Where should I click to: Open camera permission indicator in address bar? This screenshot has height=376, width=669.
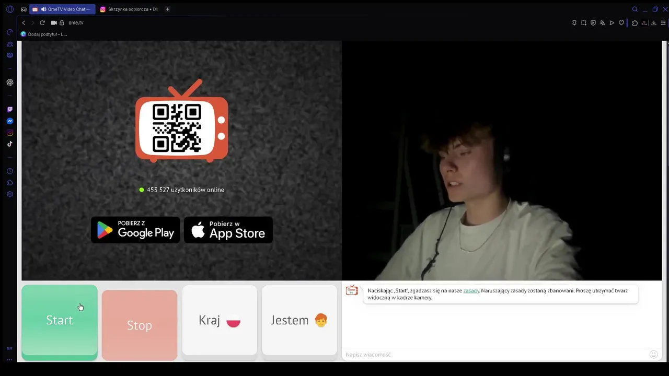tap(54, 23)
